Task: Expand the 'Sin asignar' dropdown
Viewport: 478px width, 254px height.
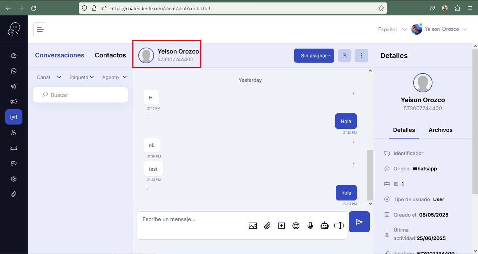Action: click(x=314, y=56)
